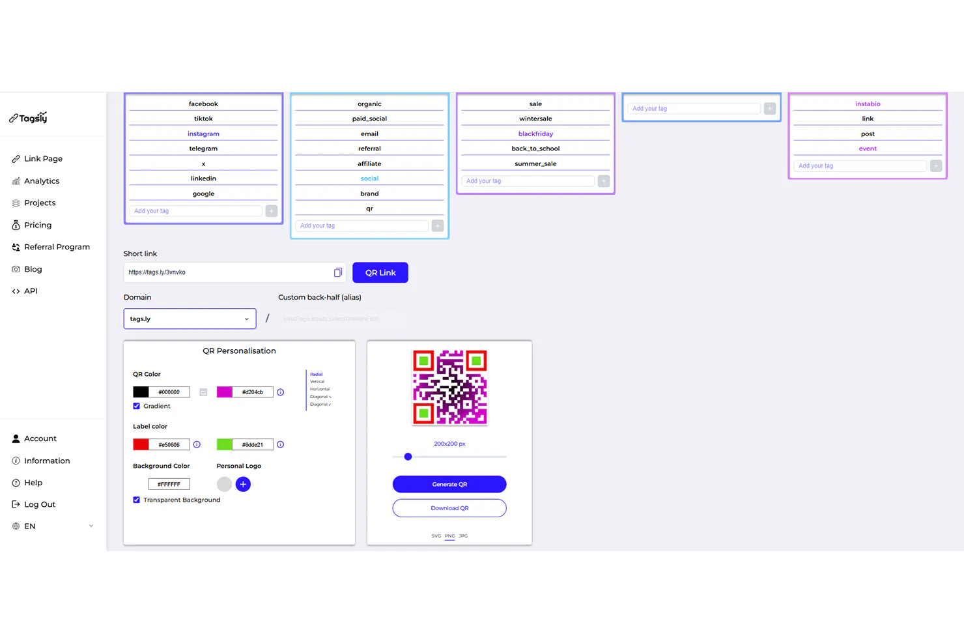Click the plus button in the facebook tag list

tap(272, 211)
